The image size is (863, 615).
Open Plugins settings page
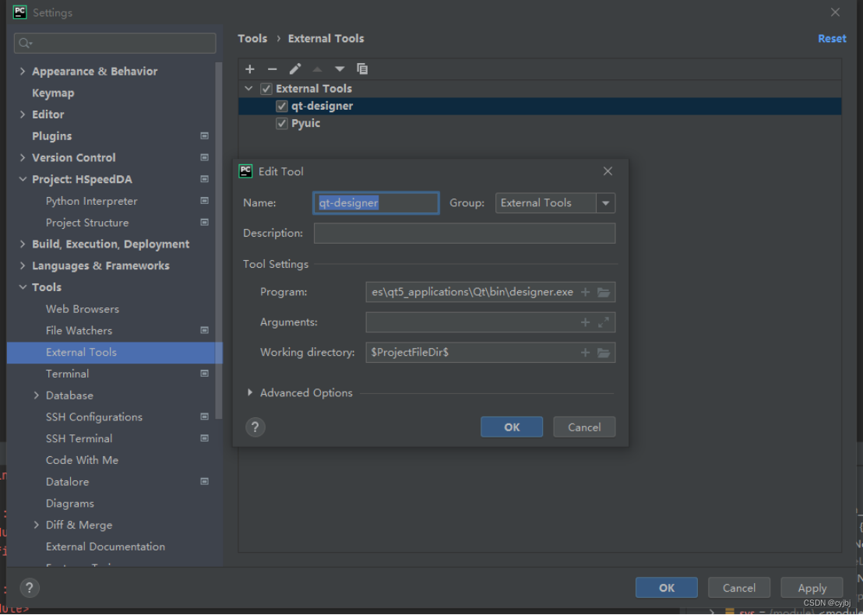tap(51, 136)
